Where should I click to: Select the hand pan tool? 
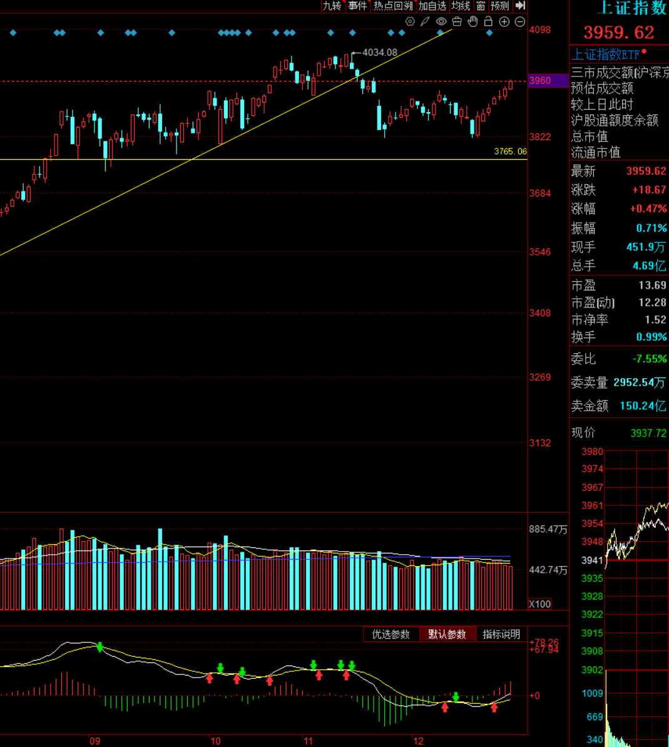472,21
